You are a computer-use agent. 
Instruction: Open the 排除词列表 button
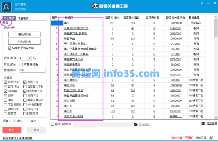[24, 35]
